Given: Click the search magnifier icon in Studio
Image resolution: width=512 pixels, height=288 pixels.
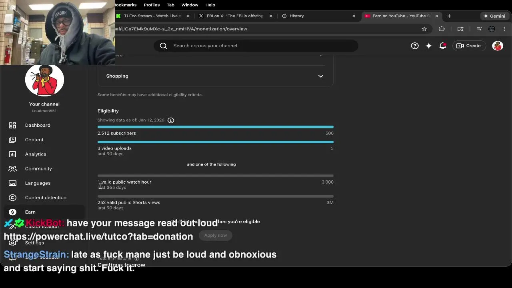Looking at the screenshot, I should point(163,46).
